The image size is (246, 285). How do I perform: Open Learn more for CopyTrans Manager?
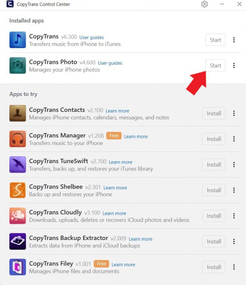coord(136,136)
